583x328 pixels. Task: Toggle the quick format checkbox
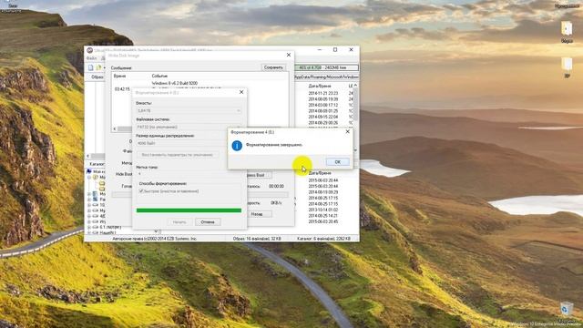point(141,191)
